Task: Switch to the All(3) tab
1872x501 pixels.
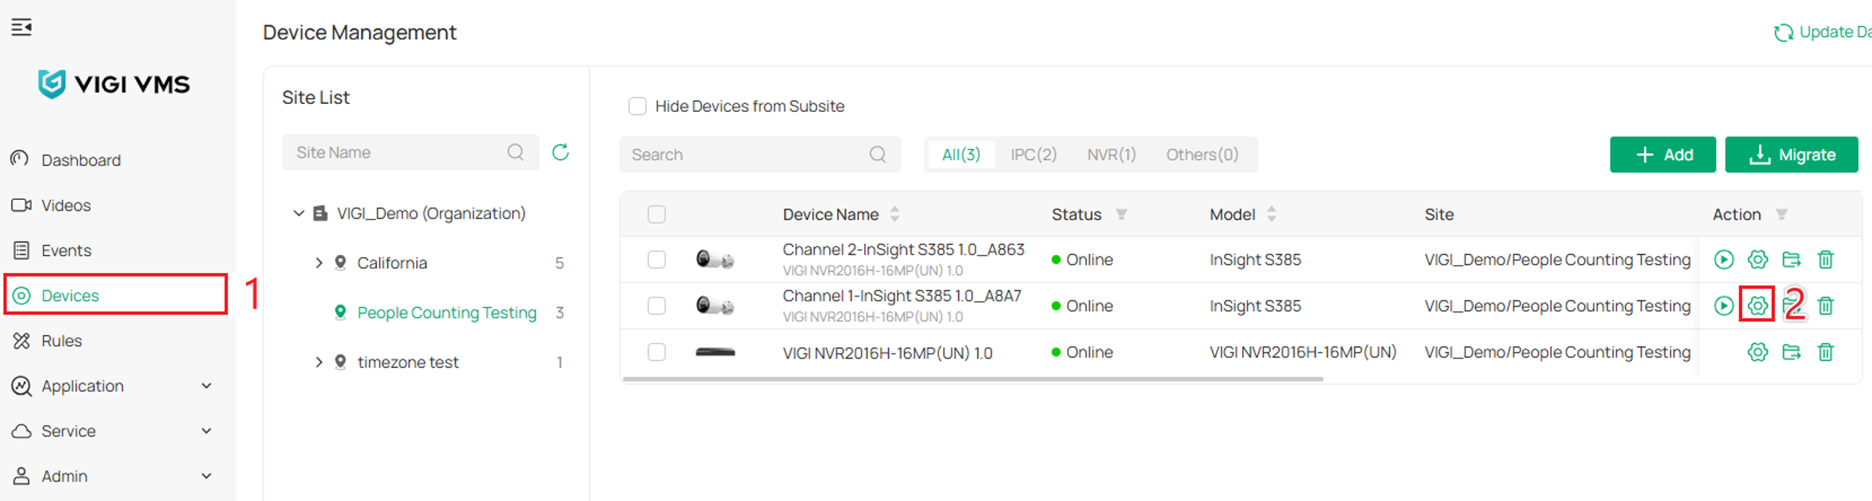Action: pos(961,154)
